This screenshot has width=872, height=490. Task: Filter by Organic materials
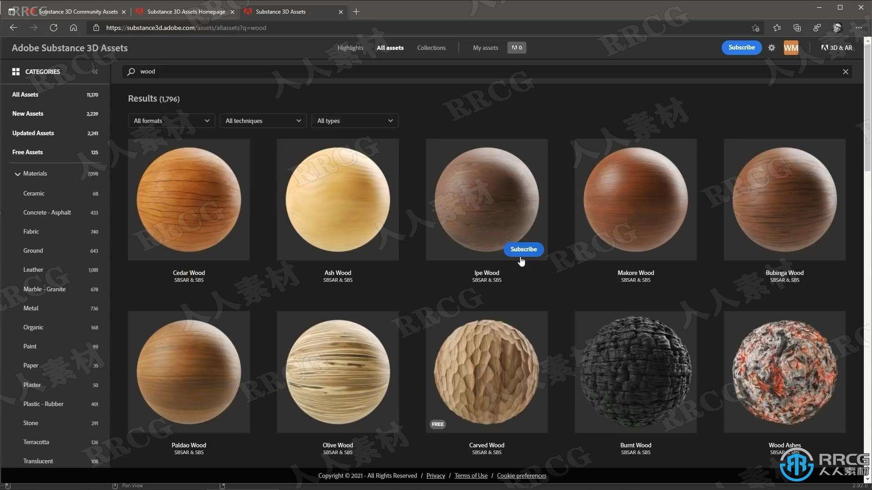tap(60, 327)
